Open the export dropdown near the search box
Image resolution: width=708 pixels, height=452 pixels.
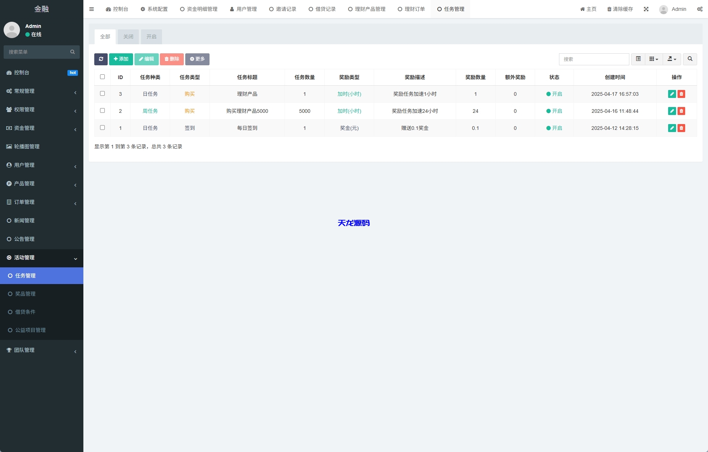pyautogui.click(x=672, y=59)
